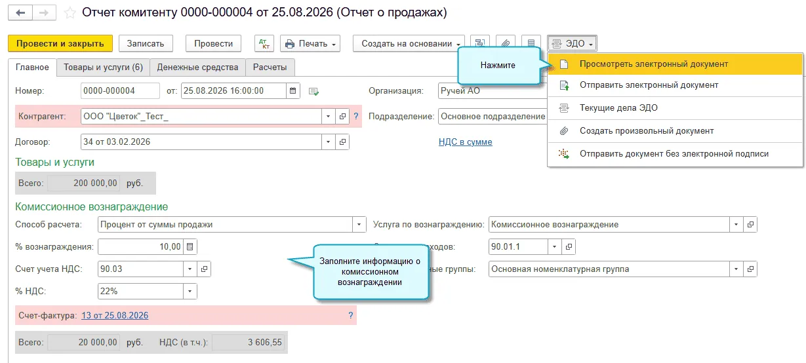Switch to the Главное tab
The height and width of the screenshot is (363, 806).
point(32,67)
